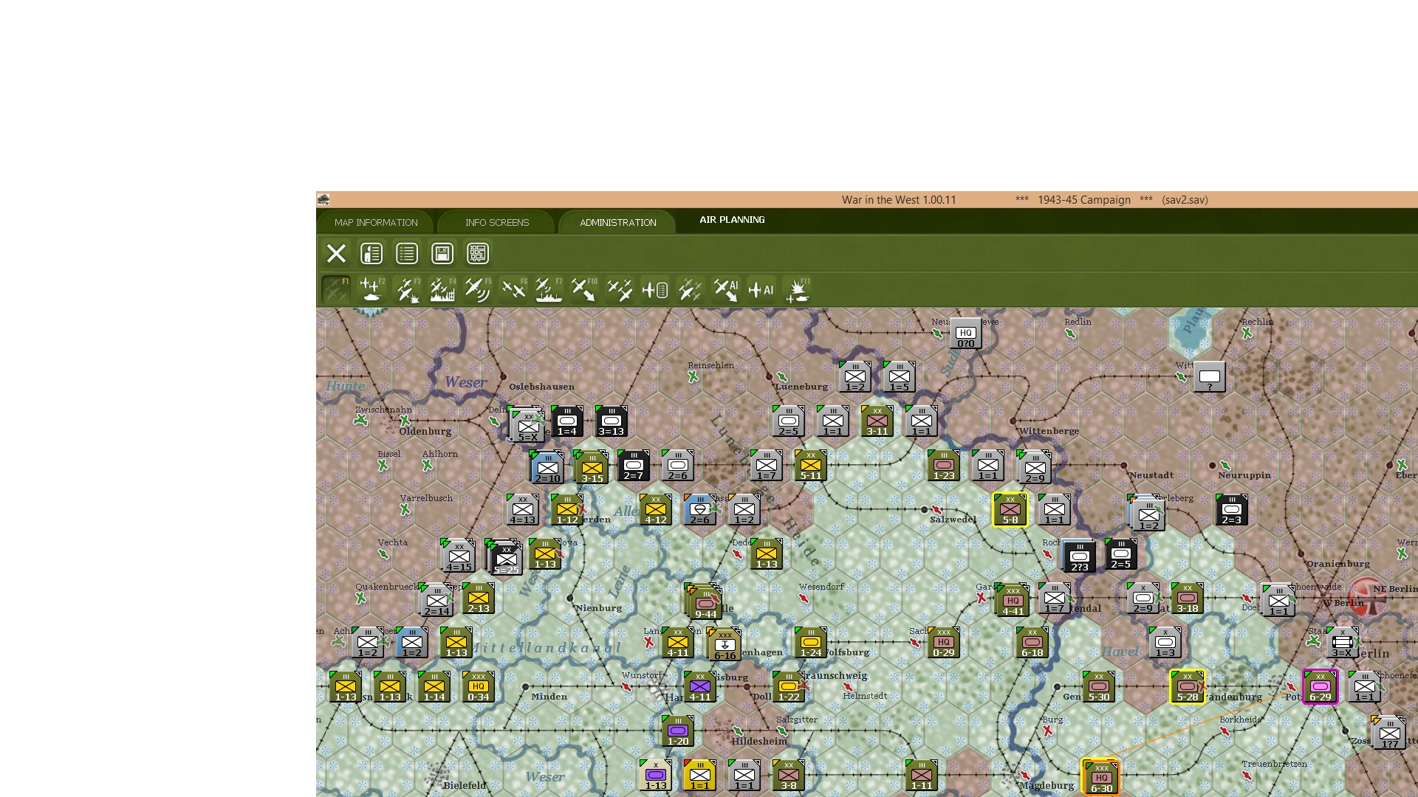Click the F2 ground support air mode icon
This screenshot has height=797, width=1418.
(371, 290)
